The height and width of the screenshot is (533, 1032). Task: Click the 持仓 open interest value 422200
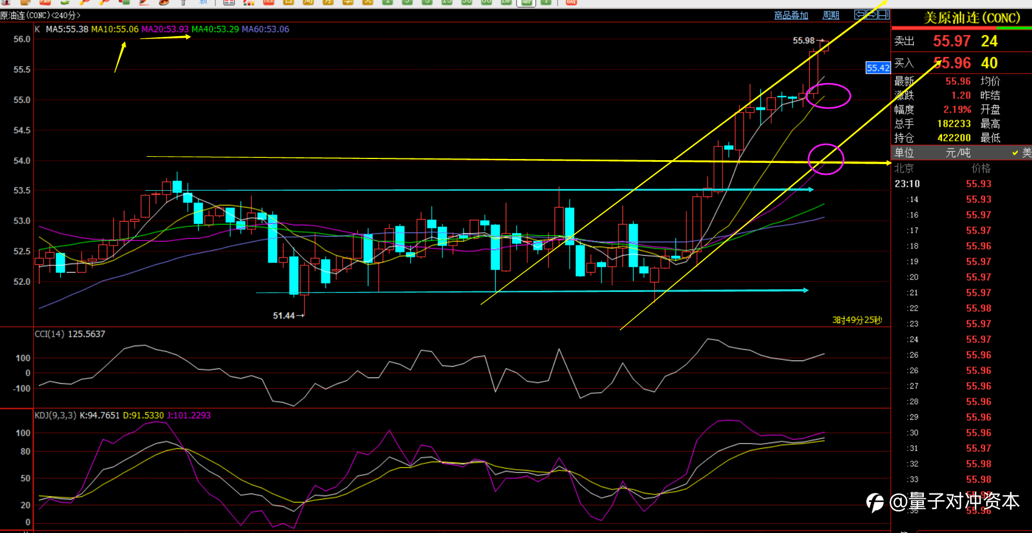(x=954, y=138)
